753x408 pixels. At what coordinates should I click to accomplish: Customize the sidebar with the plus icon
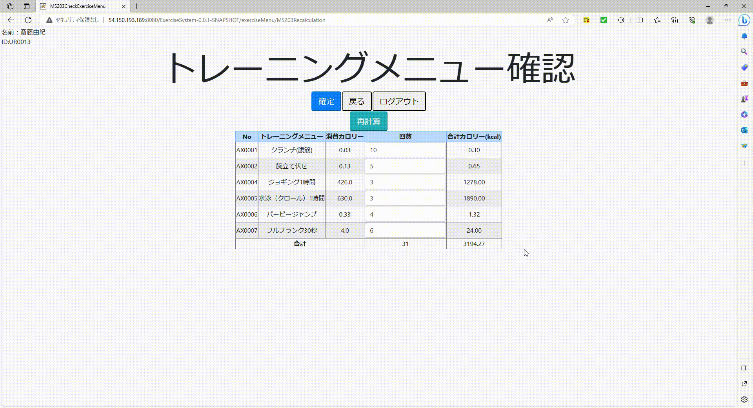coord(744,163)
